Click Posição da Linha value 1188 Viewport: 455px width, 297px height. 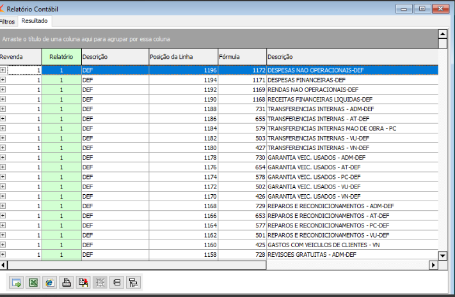184,109
